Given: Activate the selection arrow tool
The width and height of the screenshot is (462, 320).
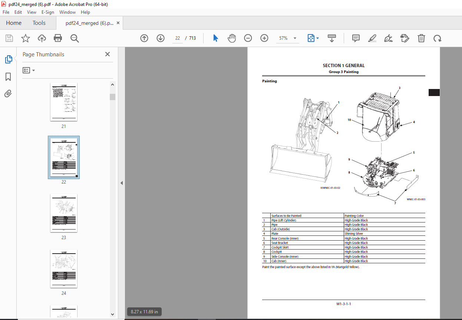Looking at the screenshot, I should pyautogui.click(x=215, y=38).
